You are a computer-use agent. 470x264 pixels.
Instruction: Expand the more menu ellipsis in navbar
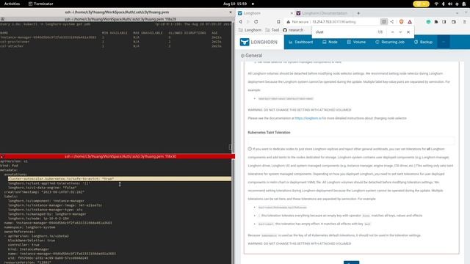point(444,43)
